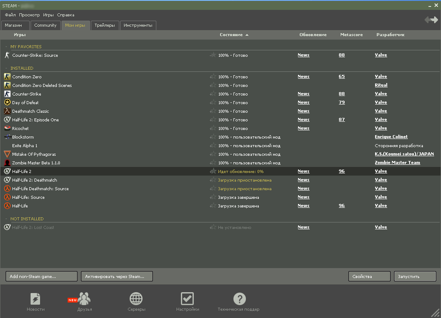Open the Просмотр menu
The image size is (441, 318).
29,15
